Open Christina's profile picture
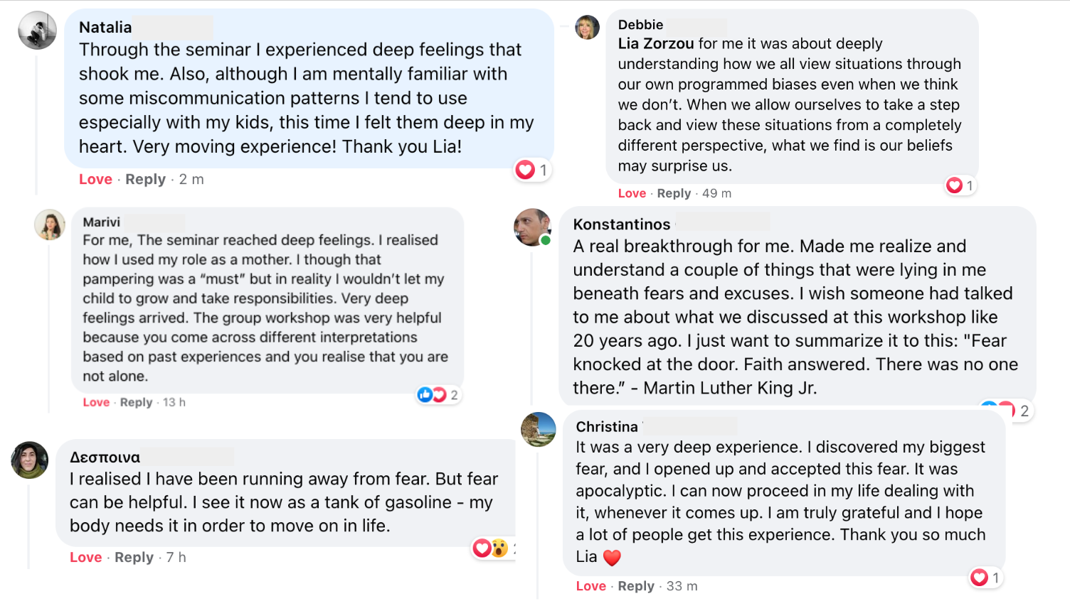This screenshot has width=1070, height=606. tap(539, 429)
